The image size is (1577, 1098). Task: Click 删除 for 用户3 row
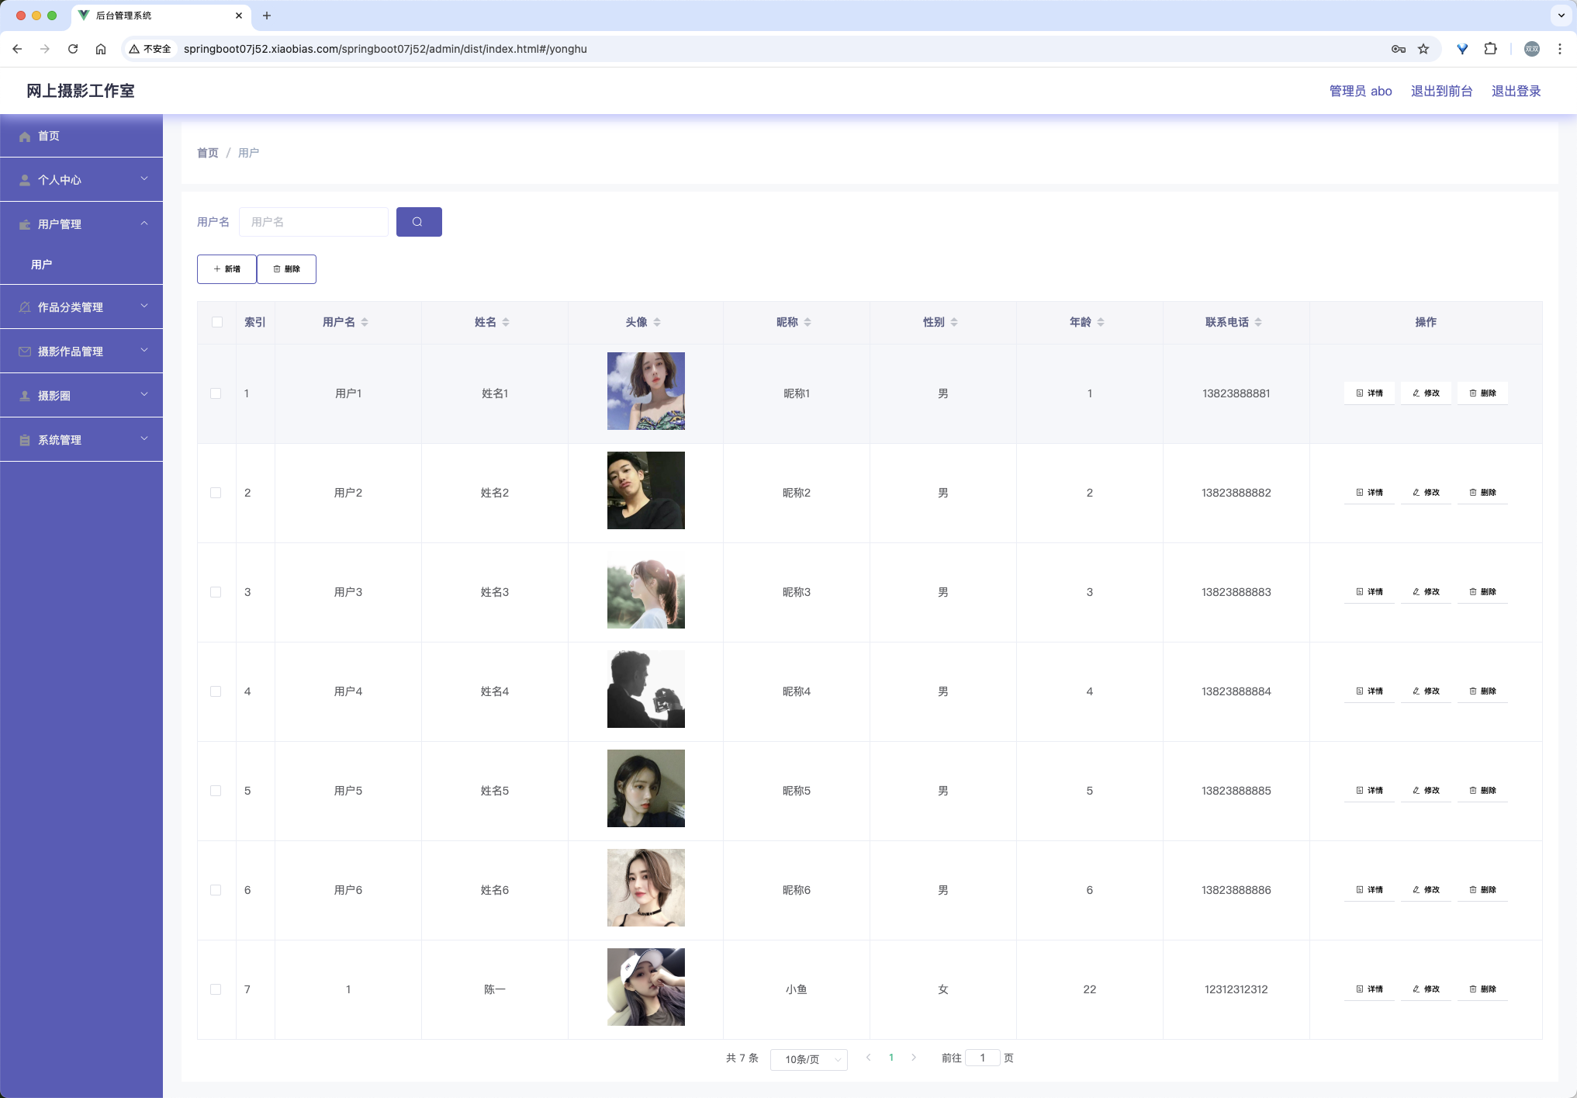[x=1482, y=592]
